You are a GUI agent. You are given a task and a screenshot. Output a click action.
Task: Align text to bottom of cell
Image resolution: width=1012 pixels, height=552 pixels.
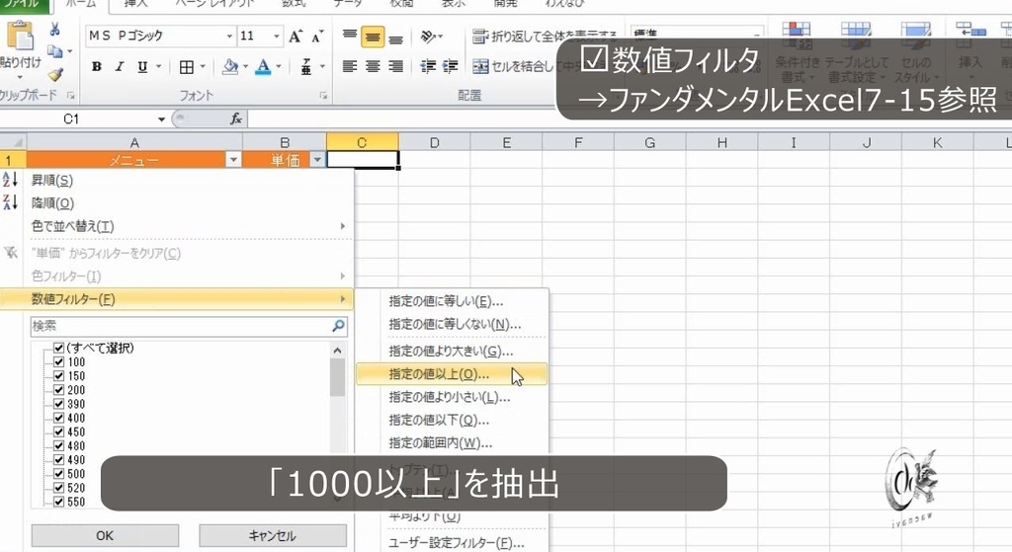point(395,39)
